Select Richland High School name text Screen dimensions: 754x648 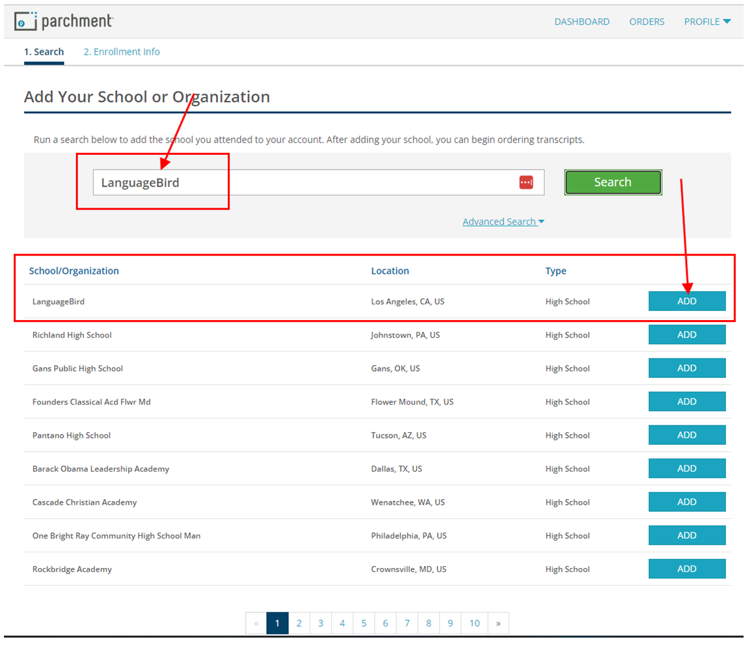(x=72, y=335)
